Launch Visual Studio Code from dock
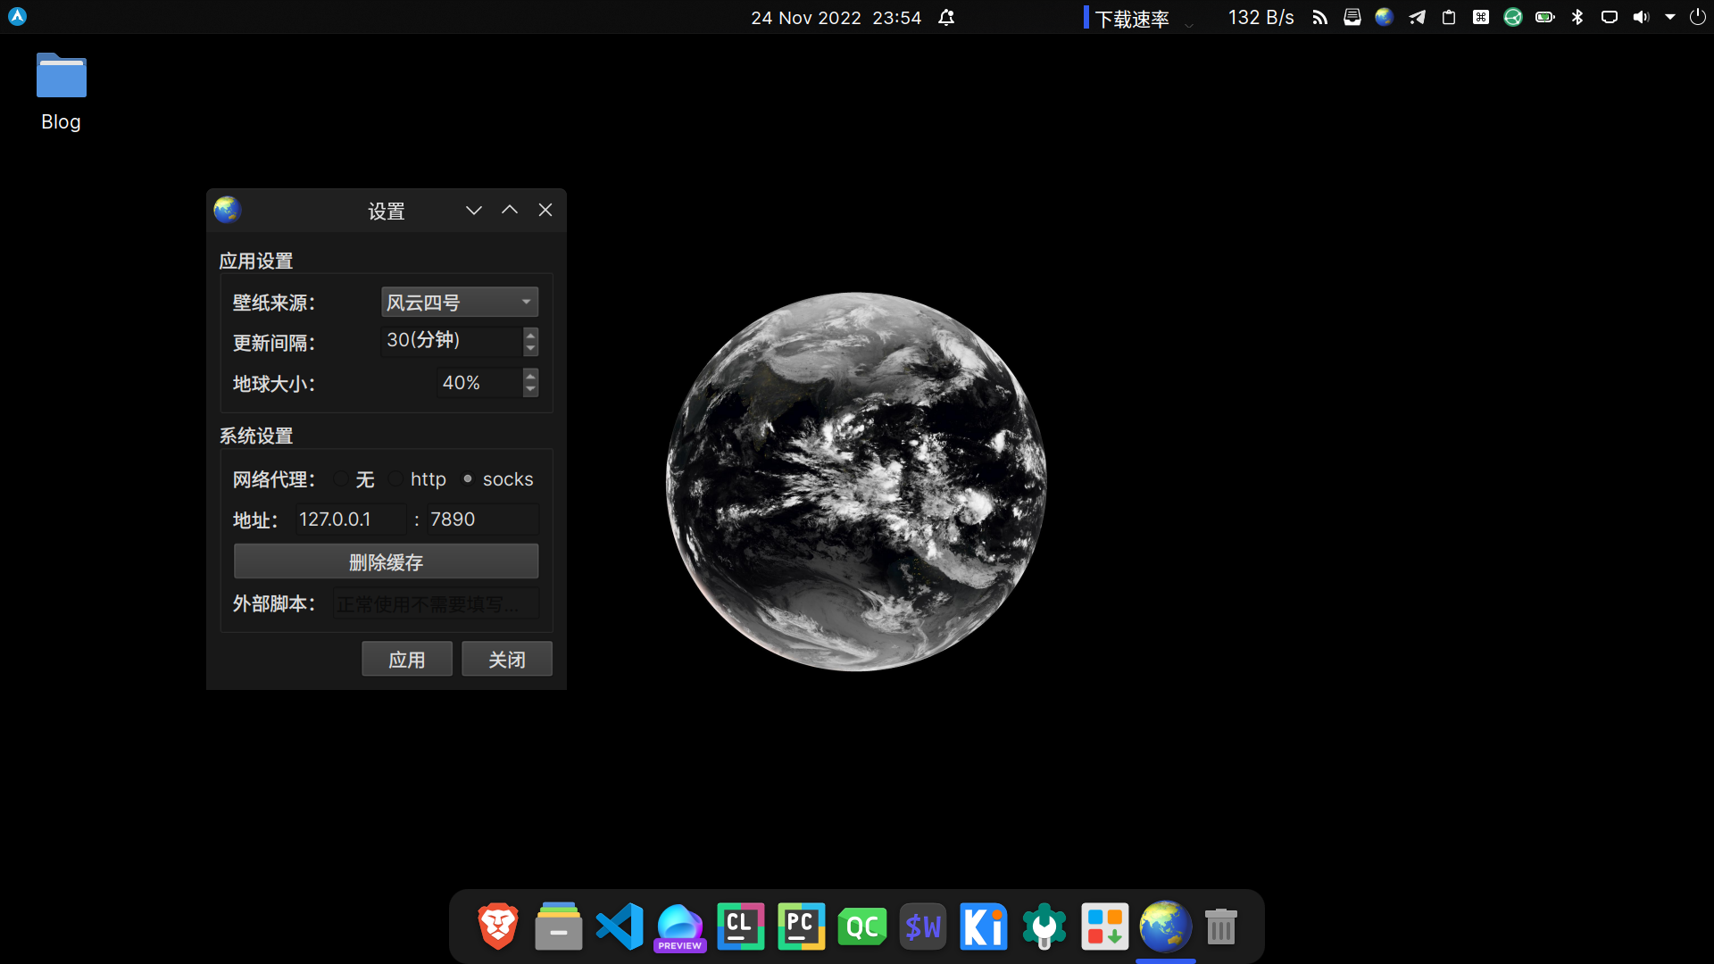 coord(620,926)
